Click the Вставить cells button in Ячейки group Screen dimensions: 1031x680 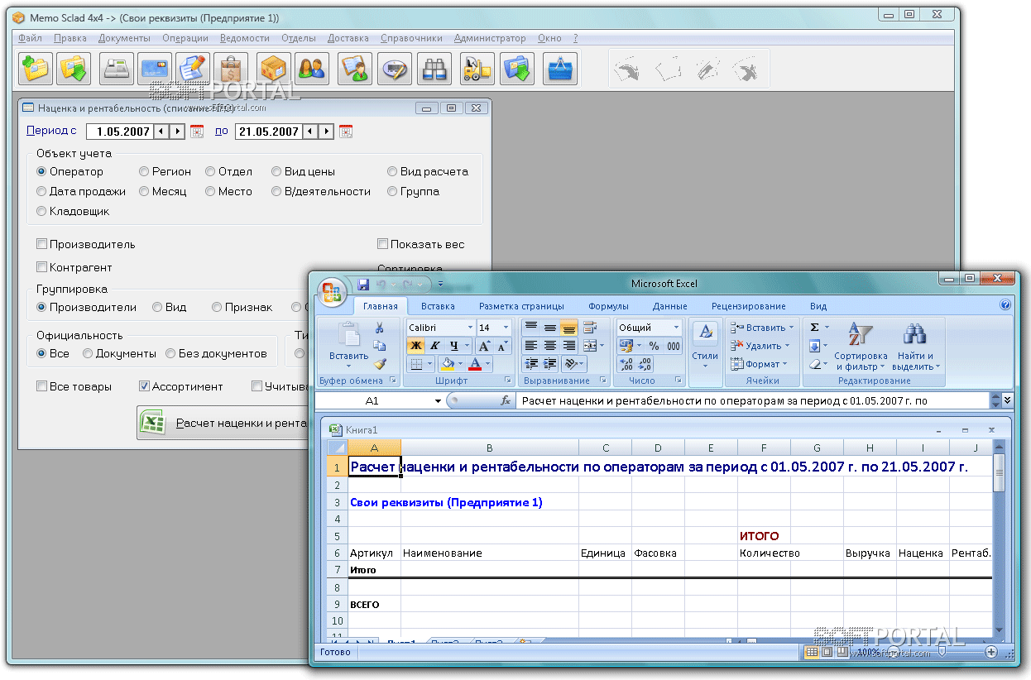tap(761, 328)
